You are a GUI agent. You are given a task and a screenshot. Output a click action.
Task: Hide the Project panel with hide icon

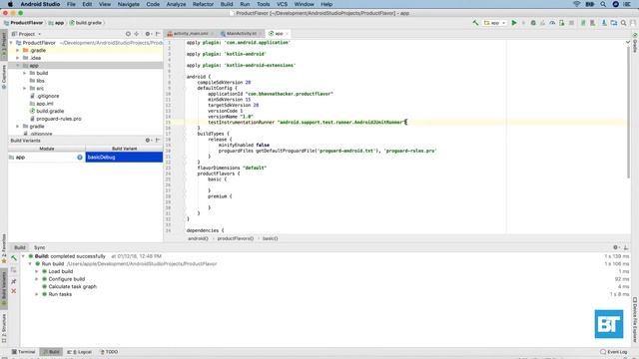pyautogui.click(x=158, y=34)
